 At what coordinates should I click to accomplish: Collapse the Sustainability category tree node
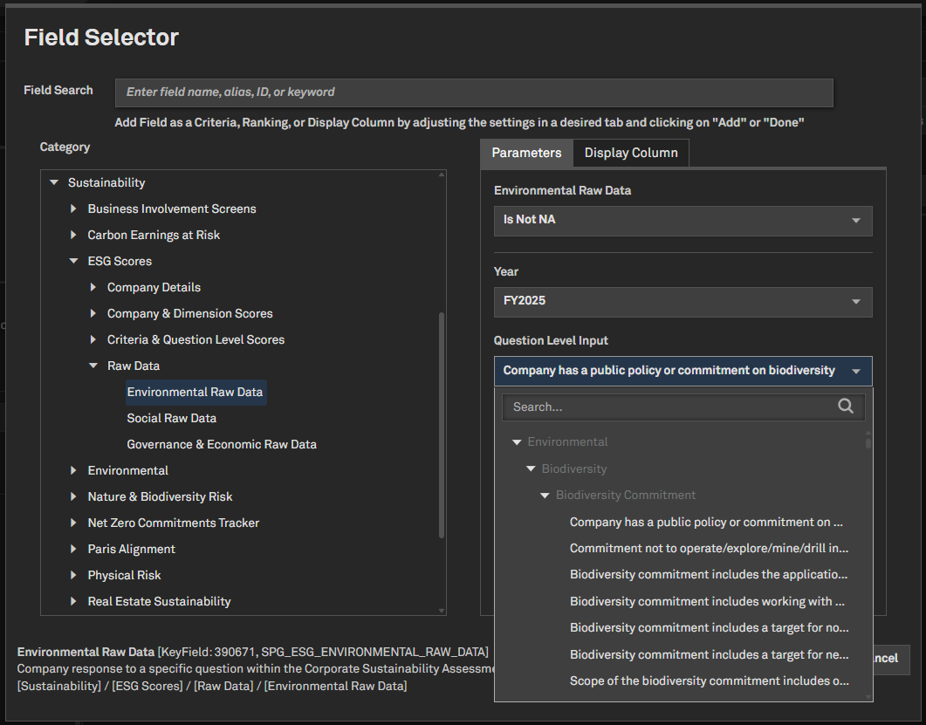point(54,182)
